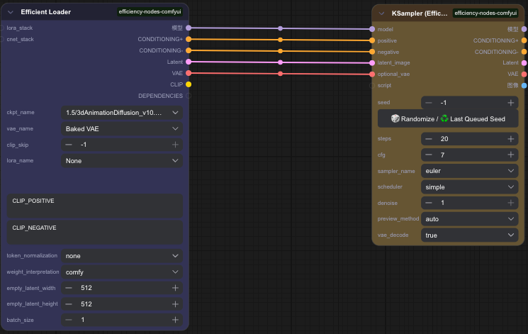Viewport: 528px width, 334px height.
Task: Click the CLIP_POSITIVE text field
Action: 94,206
